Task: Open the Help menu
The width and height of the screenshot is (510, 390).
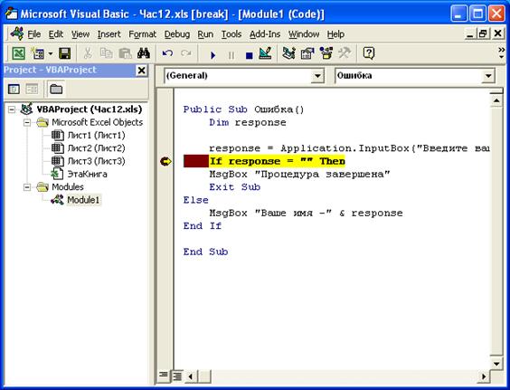Action: click(x=335, y=34)
